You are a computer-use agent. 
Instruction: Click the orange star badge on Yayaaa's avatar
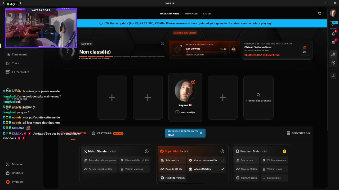click(193, 82)
